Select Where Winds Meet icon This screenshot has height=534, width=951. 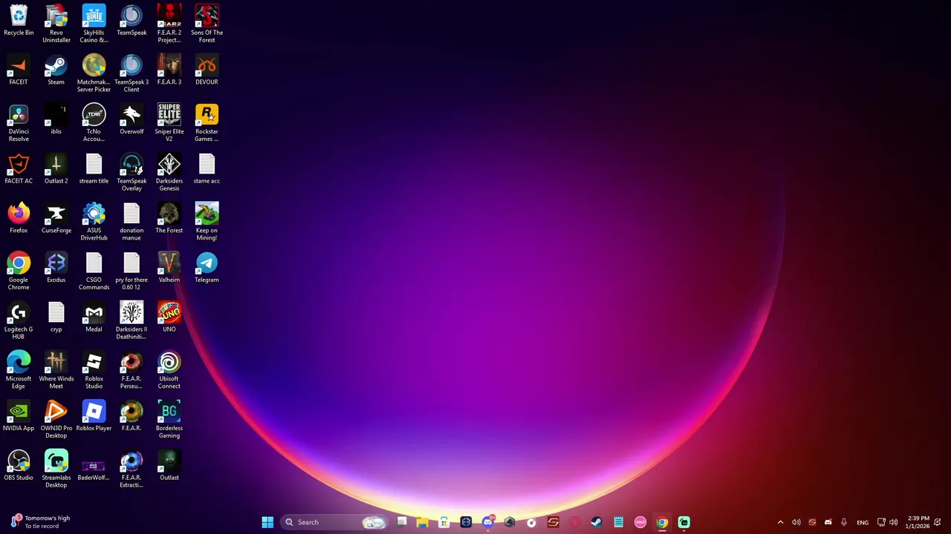(56, 370)
